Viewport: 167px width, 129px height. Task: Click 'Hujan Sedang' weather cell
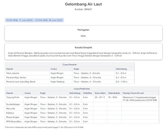pyautogui.click(x=57, y=82)
